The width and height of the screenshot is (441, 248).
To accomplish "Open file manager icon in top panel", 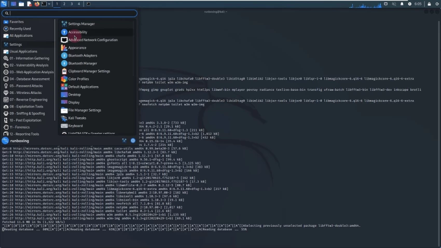I will [x=21, y=4].
